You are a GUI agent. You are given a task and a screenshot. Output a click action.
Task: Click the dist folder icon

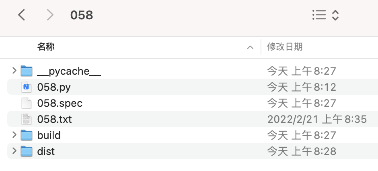click(x=27, y=151)
